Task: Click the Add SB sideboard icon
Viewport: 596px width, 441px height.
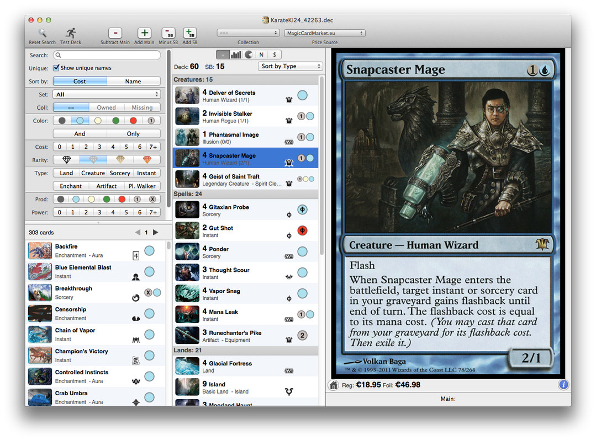Action: [x=190, y=33]
